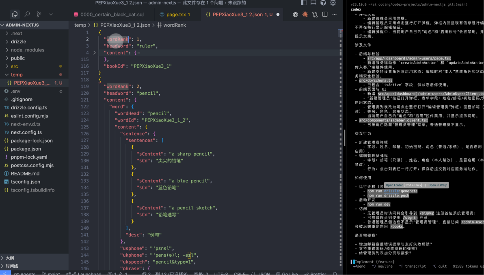Click the orange Claude icon in editor toolbar
Screen dimensions: 484x275
(305, 14)
